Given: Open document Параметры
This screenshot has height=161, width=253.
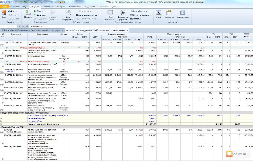Looking at the screenshot, I should click(x=169, y=14).
